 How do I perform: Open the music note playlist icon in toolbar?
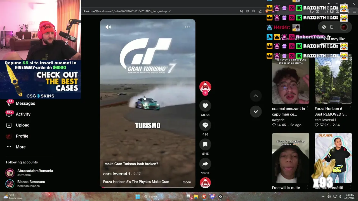point(326,11)
